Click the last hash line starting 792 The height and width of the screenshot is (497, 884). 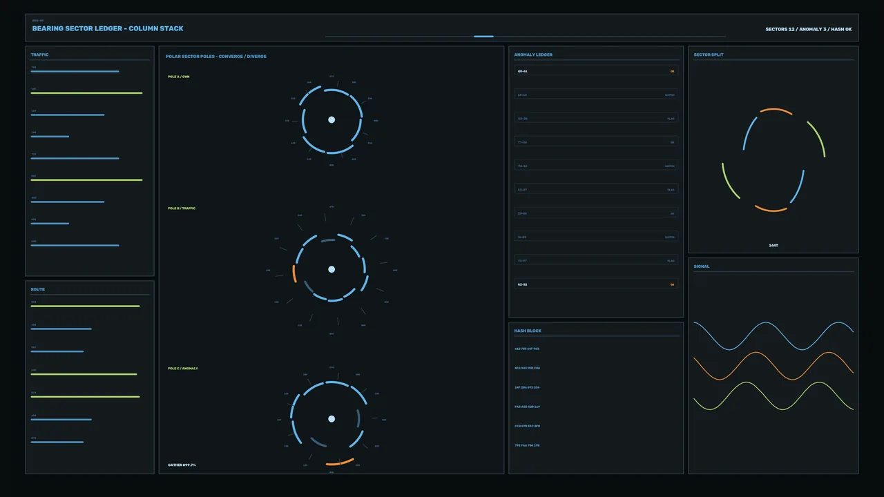tap(527, 445)
